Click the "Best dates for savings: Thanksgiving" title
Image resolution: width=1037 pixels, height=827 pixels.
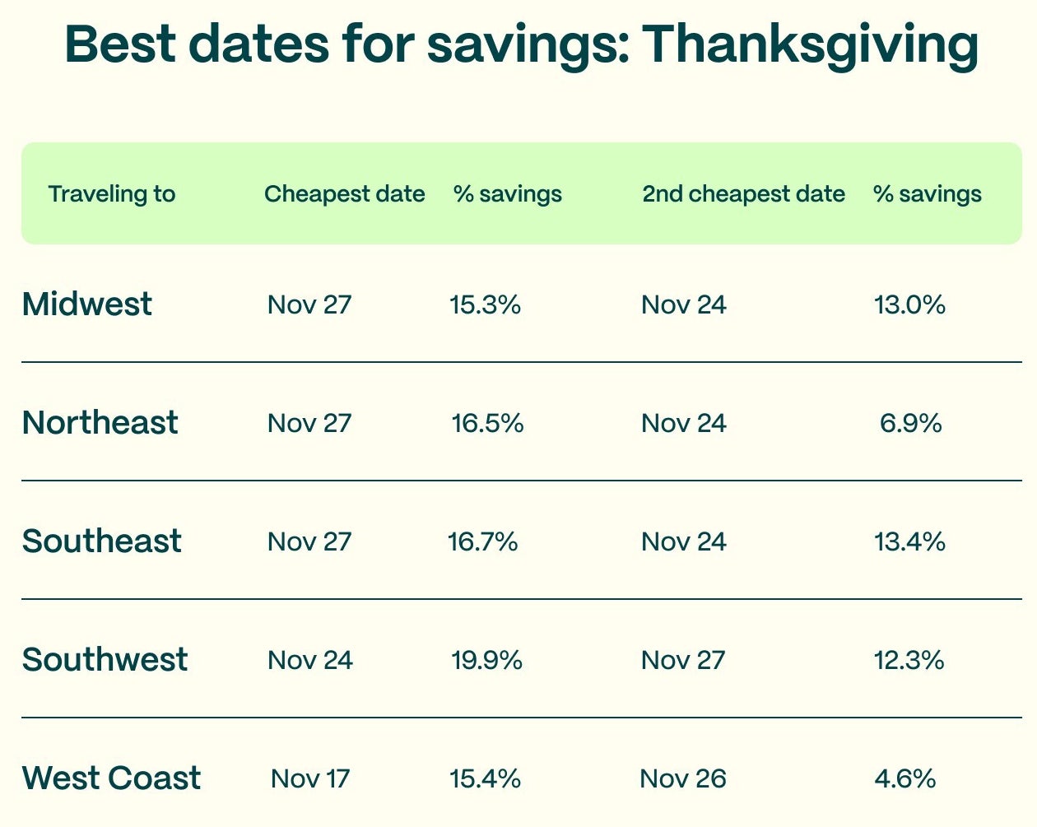tap(521, 44)
